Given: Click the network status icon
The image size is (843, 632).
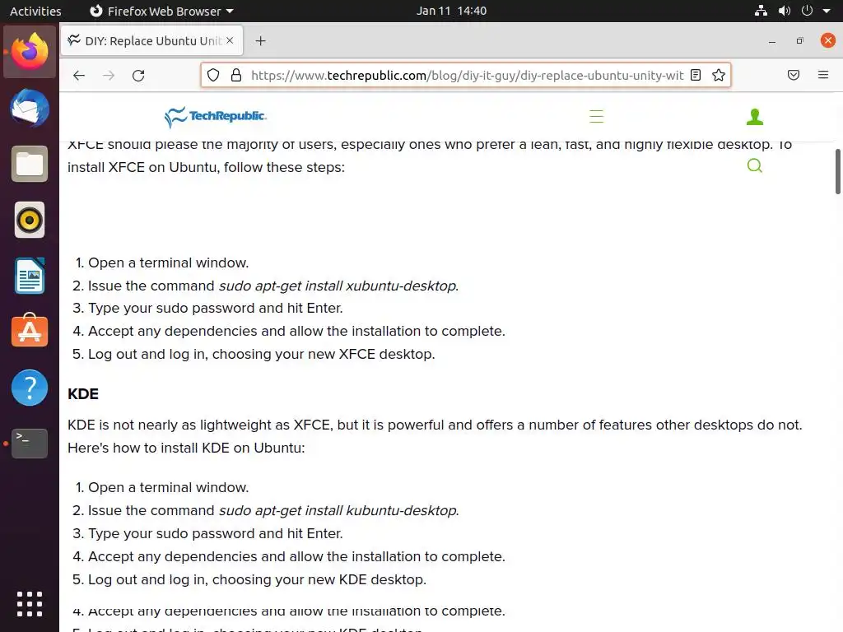Looking at the screenshot, I should pyautogui.click(x=761, y=11).
